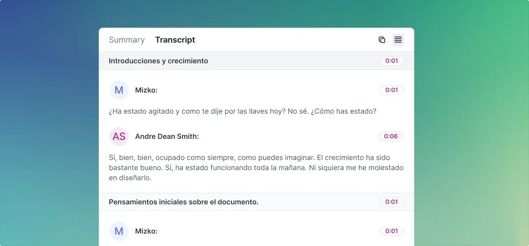529x246 pixels.
Task: Click the copy transcript icon
Action: 382,40
